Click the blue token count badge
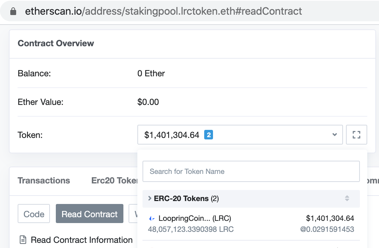Screen dimensions: 379x248 click(x=209, y=135)
